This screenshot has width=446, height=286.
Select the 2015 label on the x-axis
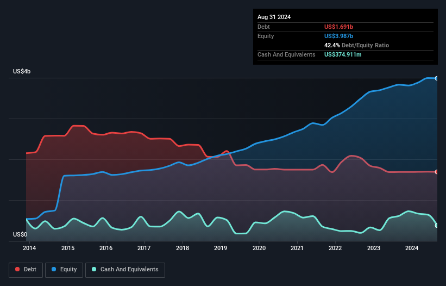pos(68,248)
